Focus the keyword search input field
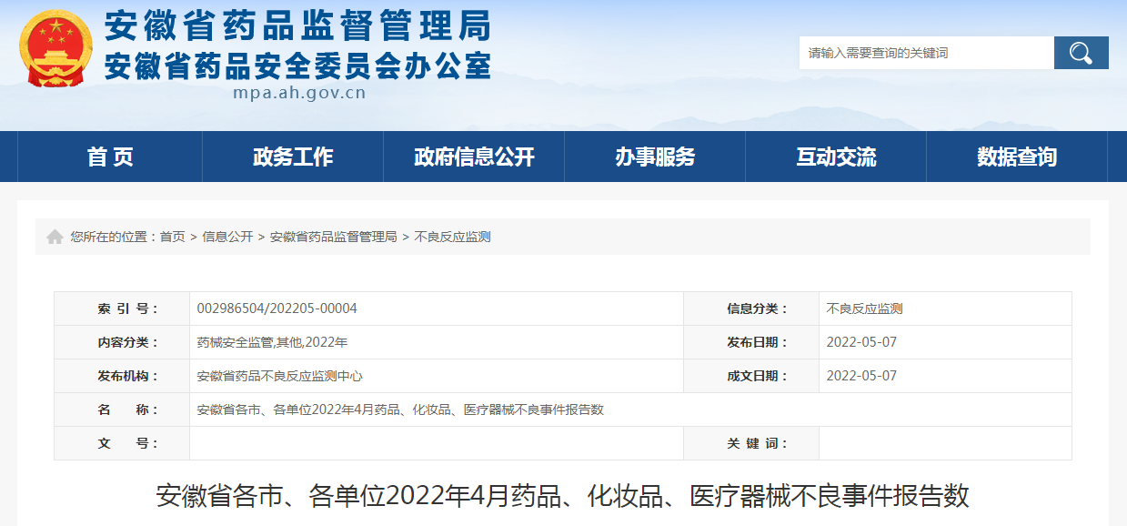The height and width of the screenshot is (526, 1127). [x=926, y=53]
